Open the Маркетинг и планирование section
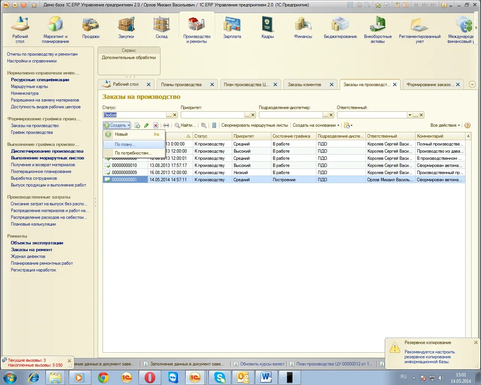This screenshot has width=481, height=385. (x=55, y=29)
